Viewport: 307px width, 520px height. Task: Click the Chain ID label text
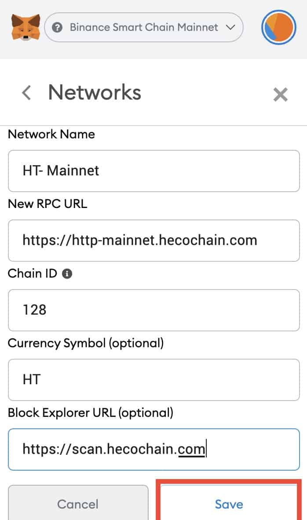pos(33,274)
